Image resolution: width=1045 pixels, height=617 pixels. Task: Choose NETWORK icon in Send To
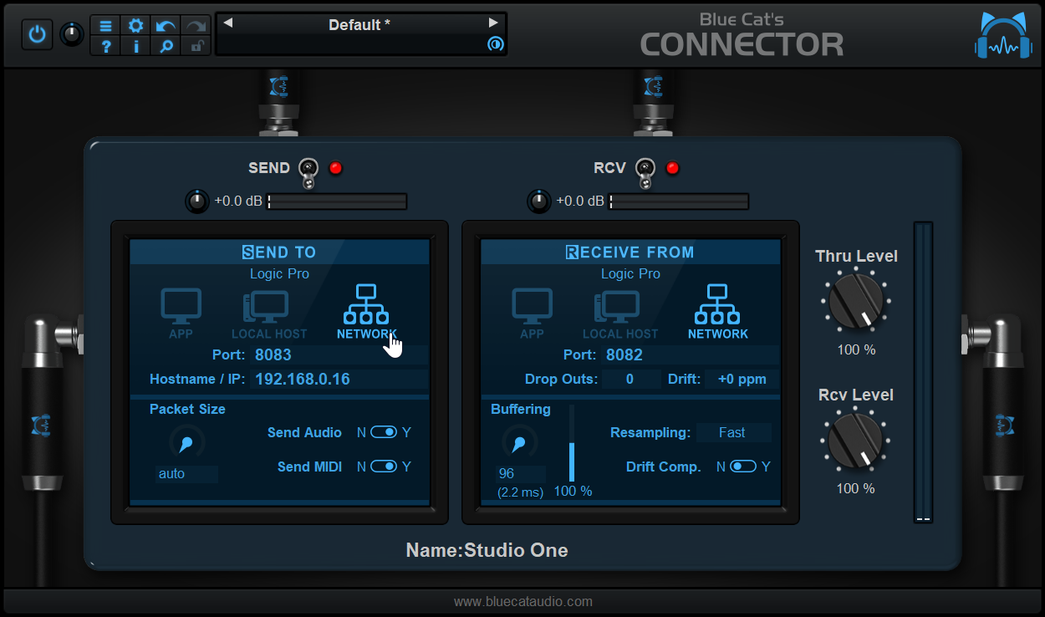(x=367, y=311)
